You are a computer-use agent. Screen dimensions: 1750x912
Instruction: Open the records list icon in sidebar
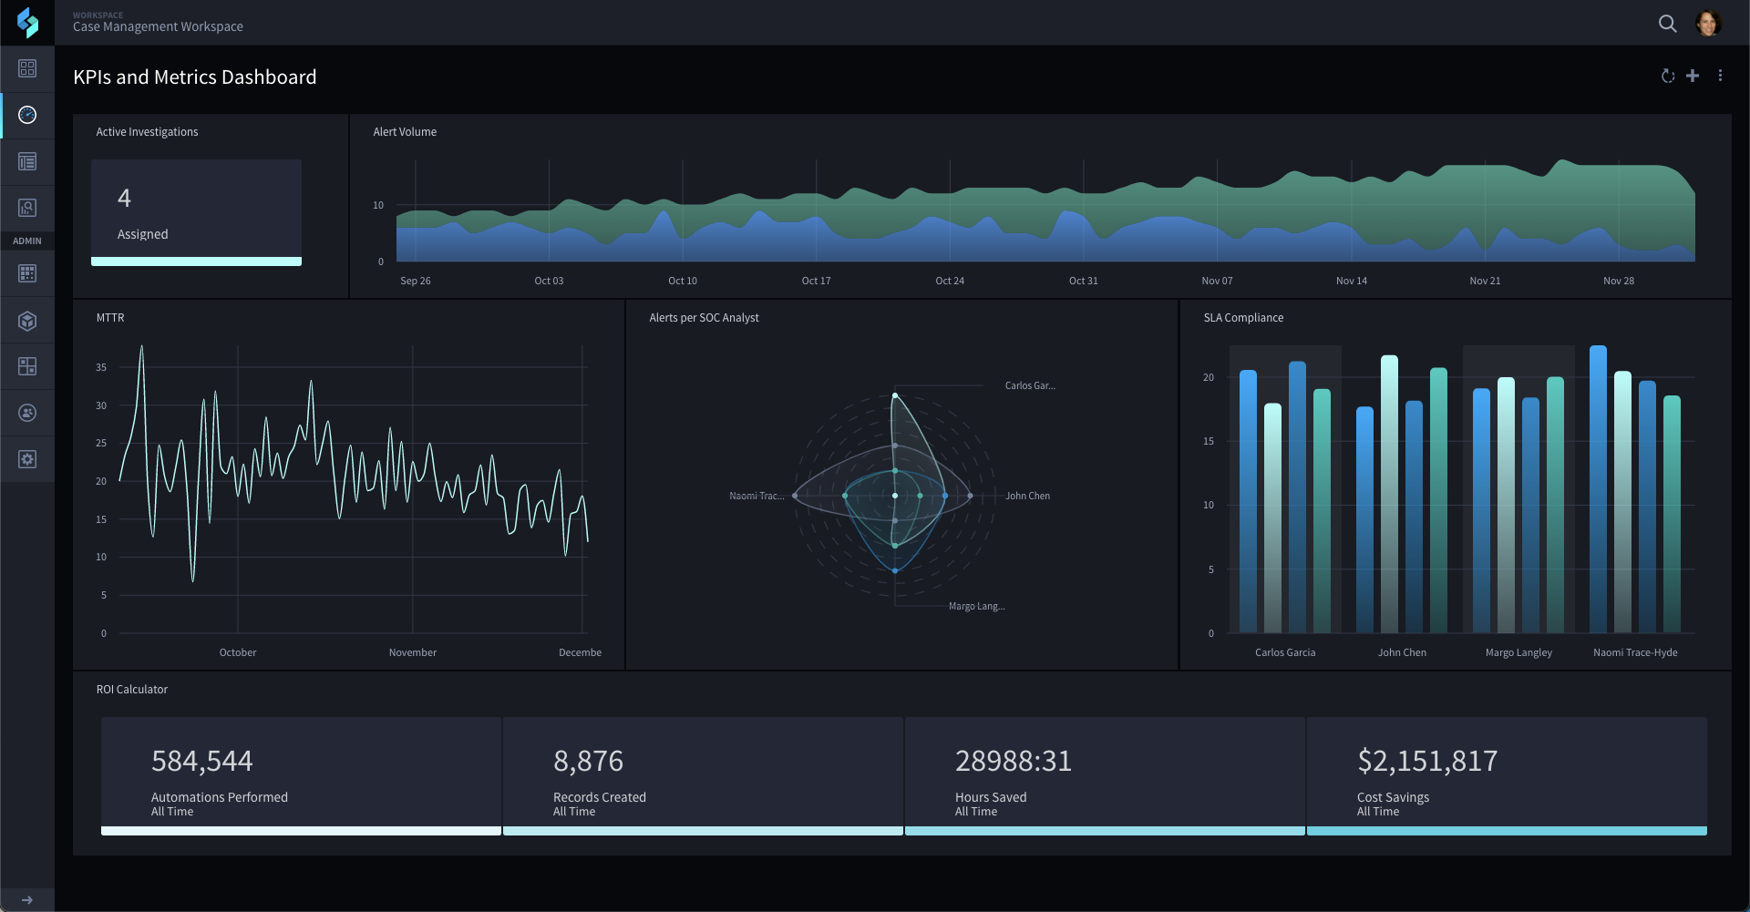click(x=27, y=161)
